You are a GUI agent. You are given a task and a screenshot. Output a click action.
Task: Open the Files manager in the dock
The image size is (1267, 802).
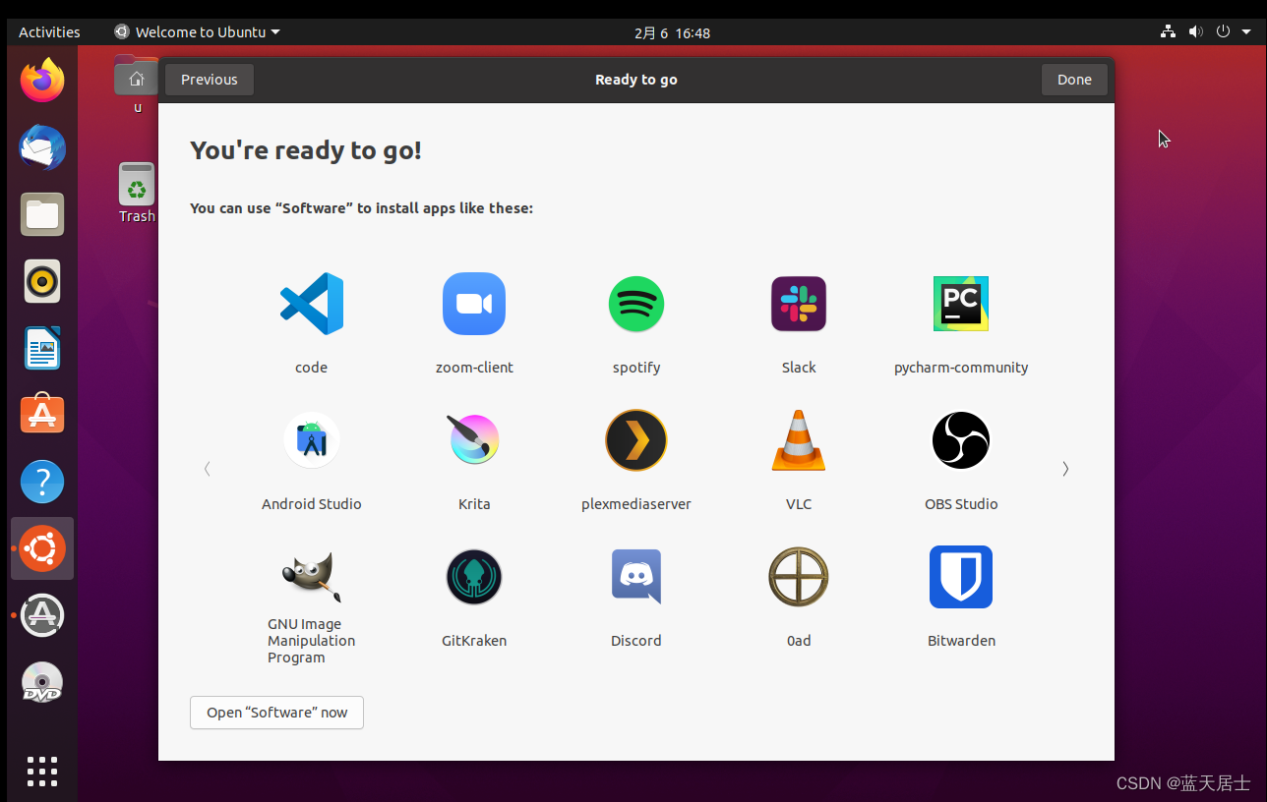[x=42, y=214]
